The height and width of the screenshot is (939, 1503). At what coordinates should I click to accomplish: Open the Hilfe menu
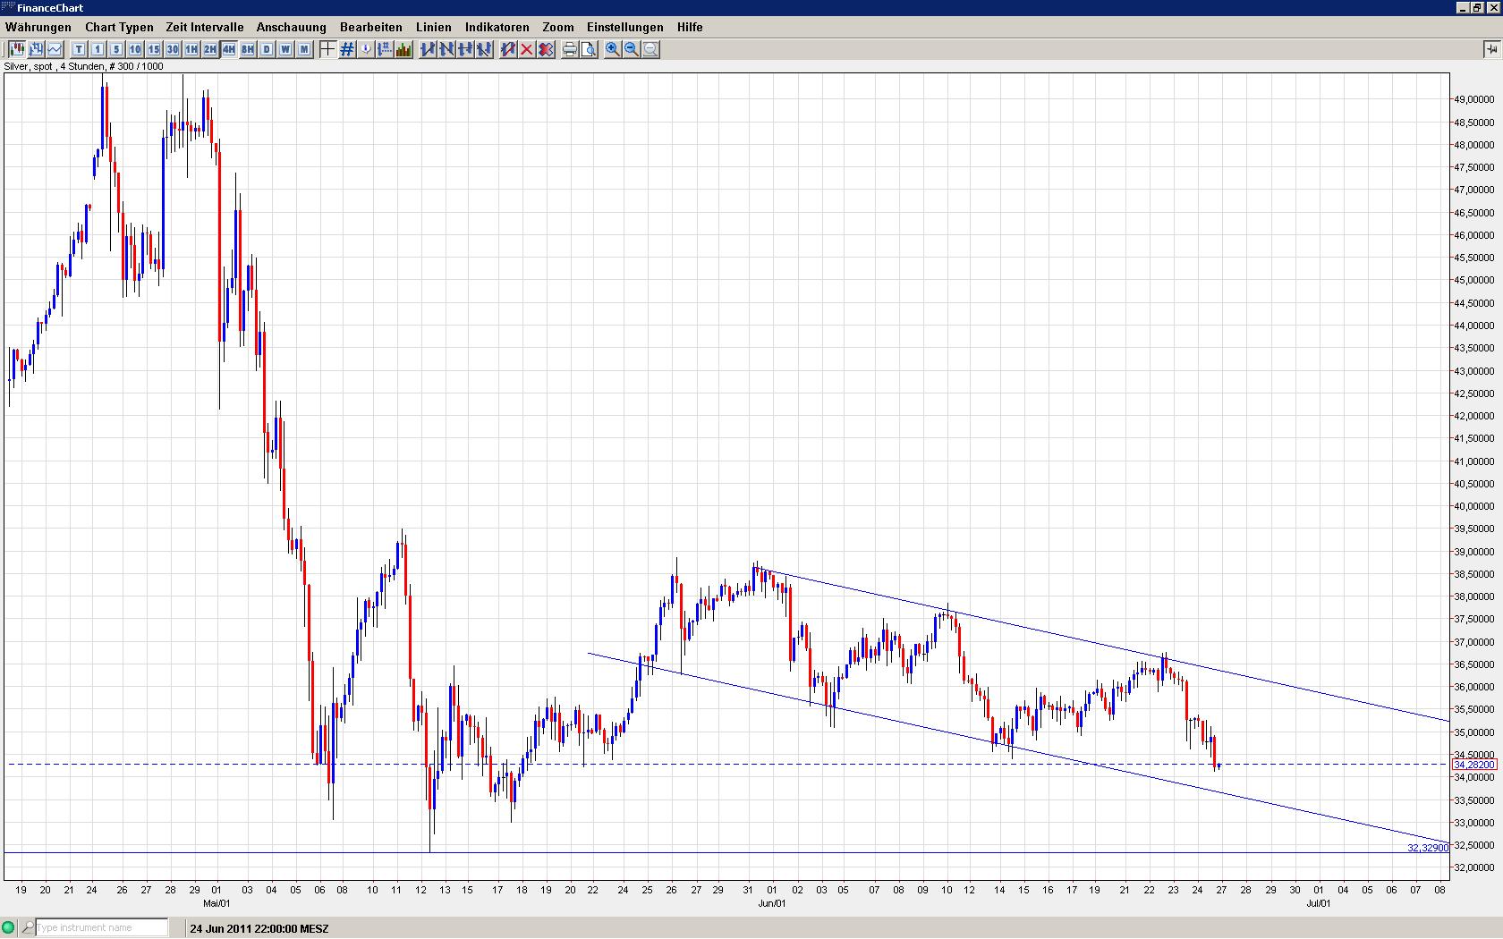pos(690,27)
